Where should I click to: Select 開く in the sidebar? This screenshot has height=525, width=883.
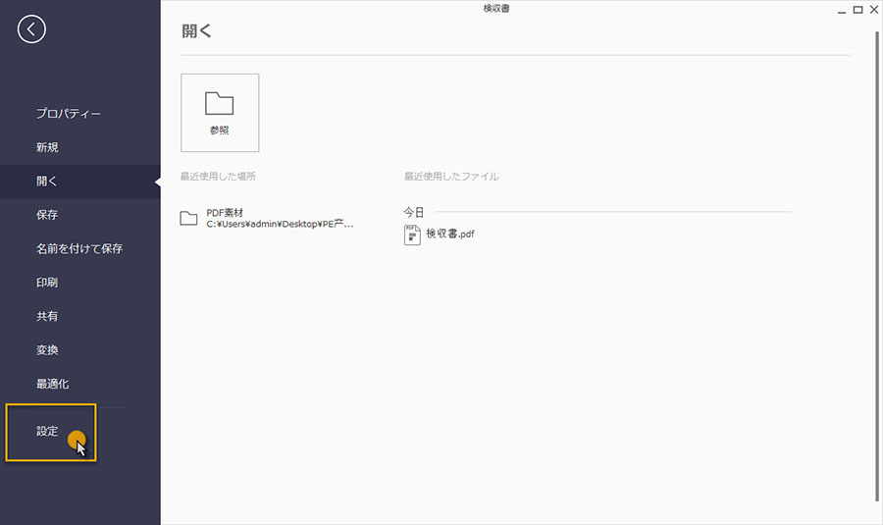[x=80, y=182]
